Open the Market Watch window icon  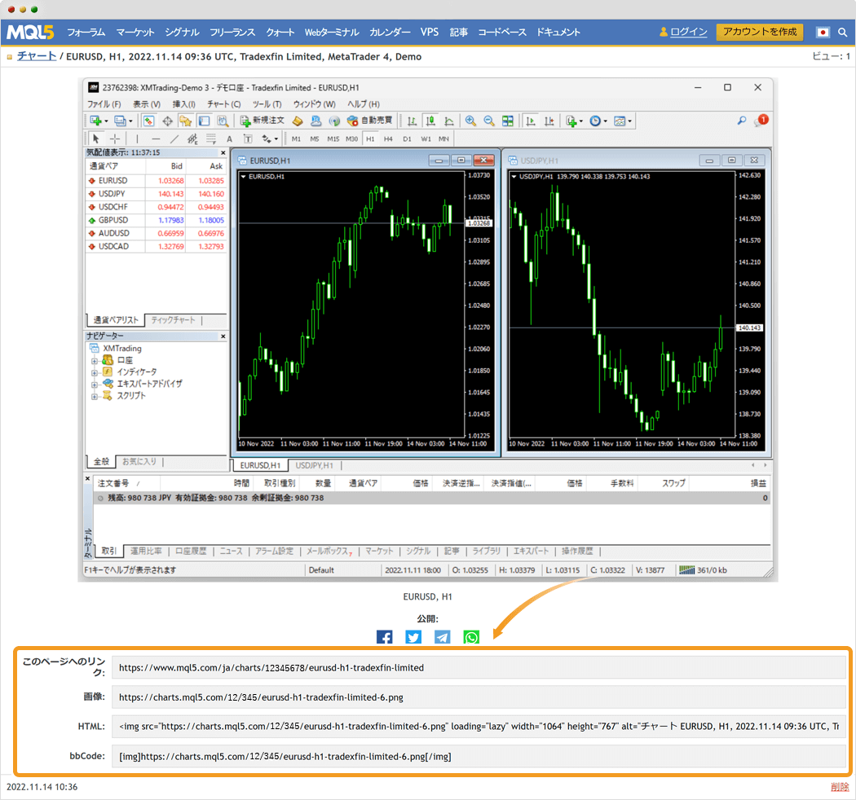coord(149,121)
